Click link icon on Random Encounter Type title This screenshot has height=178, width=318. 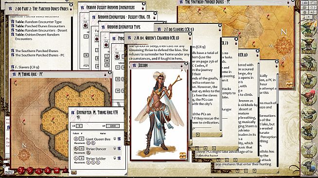click(x=103, y=27)
